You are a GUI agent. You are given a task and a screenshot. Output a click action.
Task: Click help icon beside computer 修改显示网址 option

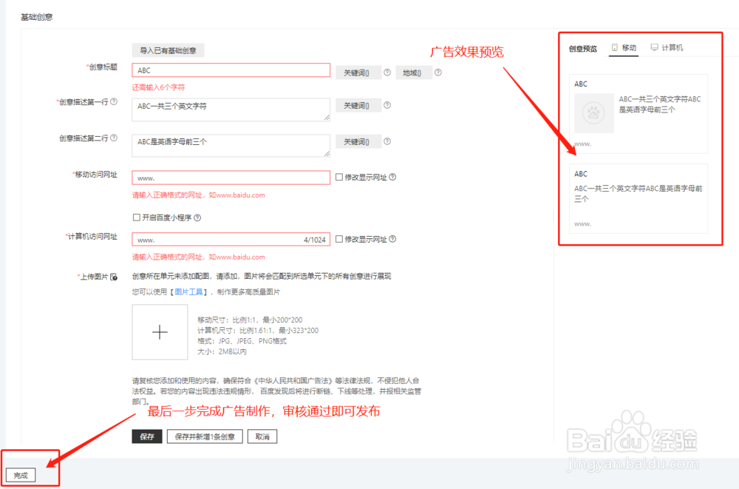pyautogui.click(x=392, y=238)
